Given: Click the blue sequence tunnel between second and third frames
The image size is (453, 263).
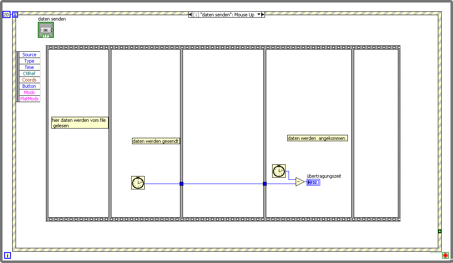Looking at the screenshot, I should pyautogui.click(x=181, y=184).
